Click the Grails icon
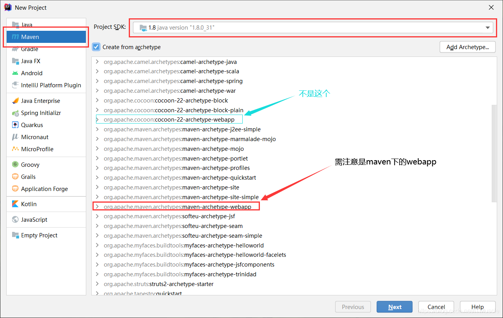Viewport: 503px width, 318px height. coord(15,177)
